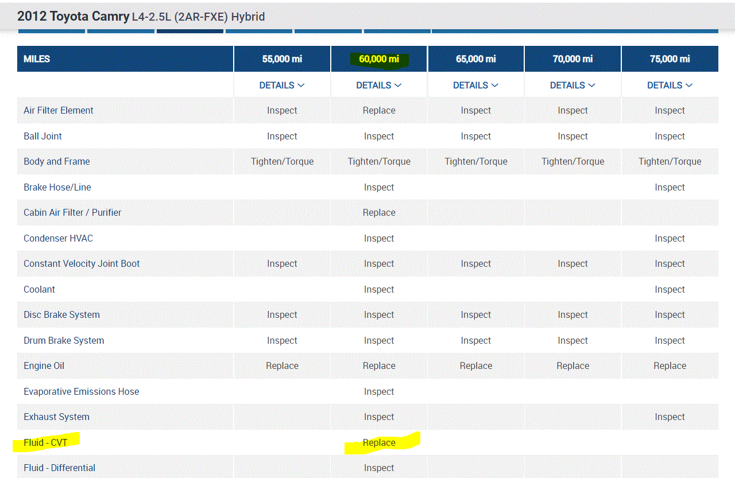735x478 pixels.
Task: Click the Fluid - Differential row label
Action: (x=60, y=468)
